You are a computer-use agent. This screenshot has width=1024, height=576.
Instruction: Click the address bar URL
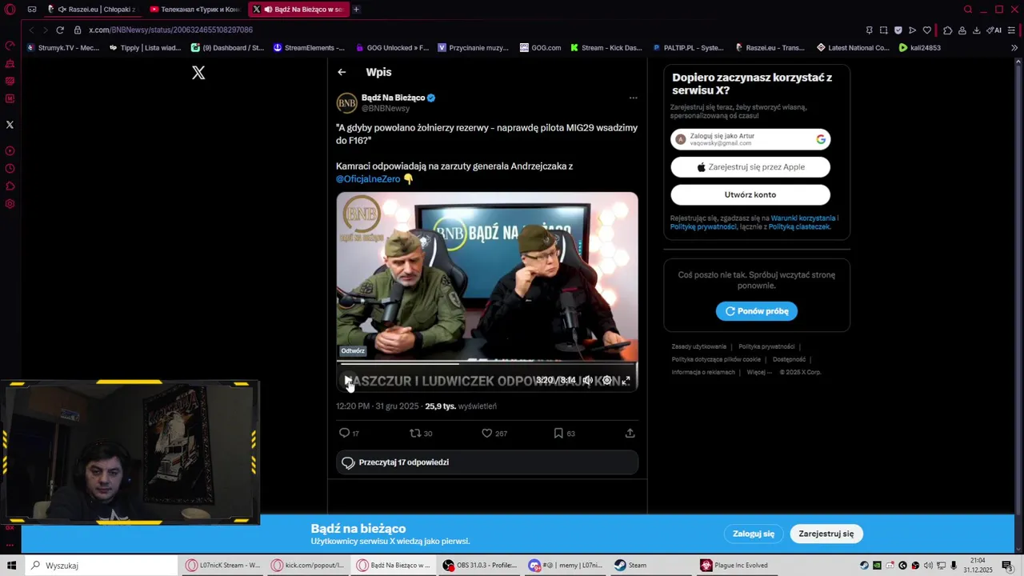[x=170, y=30]
